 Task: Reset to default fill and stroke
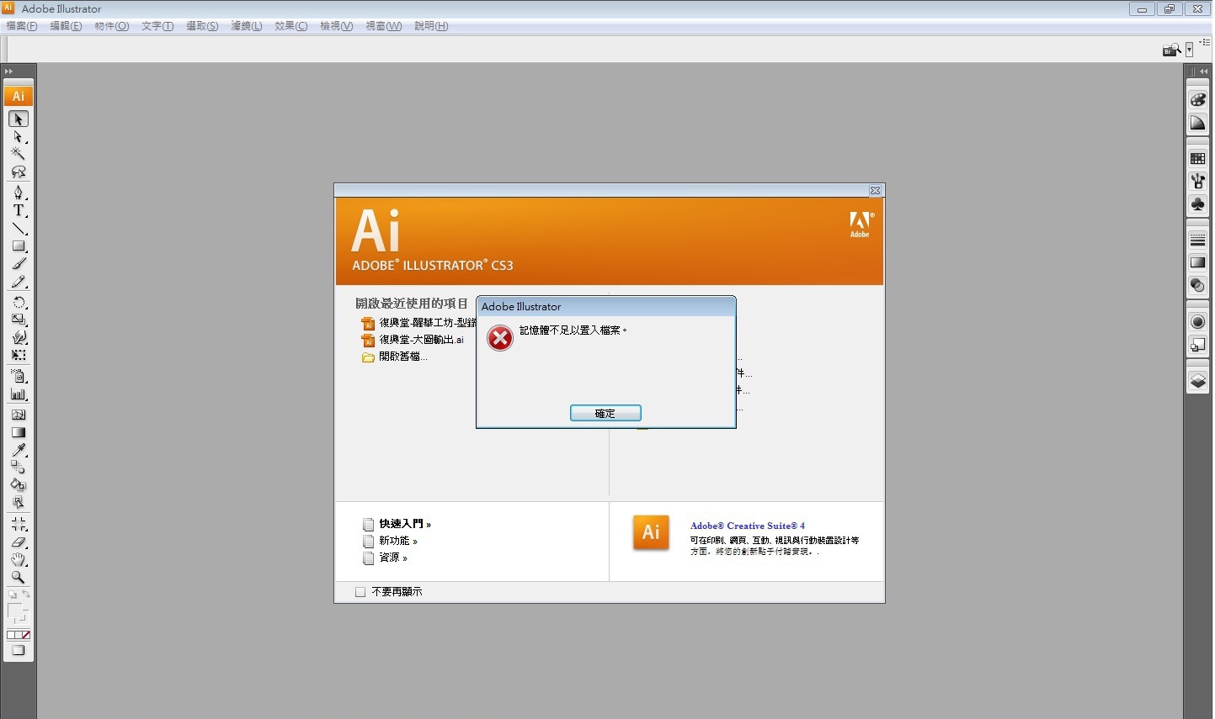pos(12,595)
